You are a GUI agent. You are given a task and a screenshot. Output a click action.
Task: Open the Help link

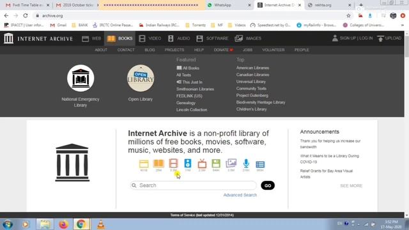pos(199,50)
